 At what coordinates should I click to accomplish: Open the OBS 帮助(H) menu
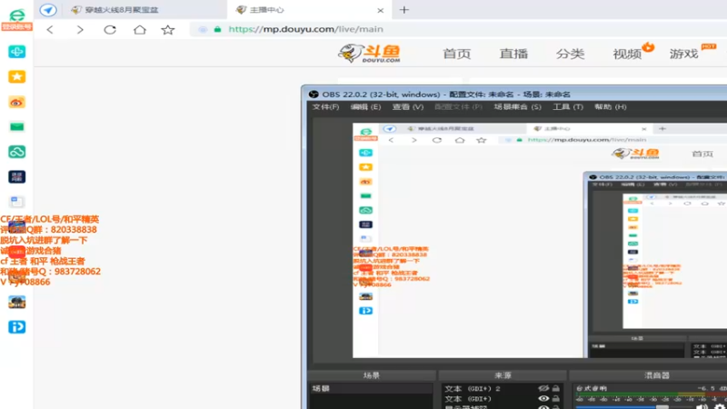click(611, 106)
